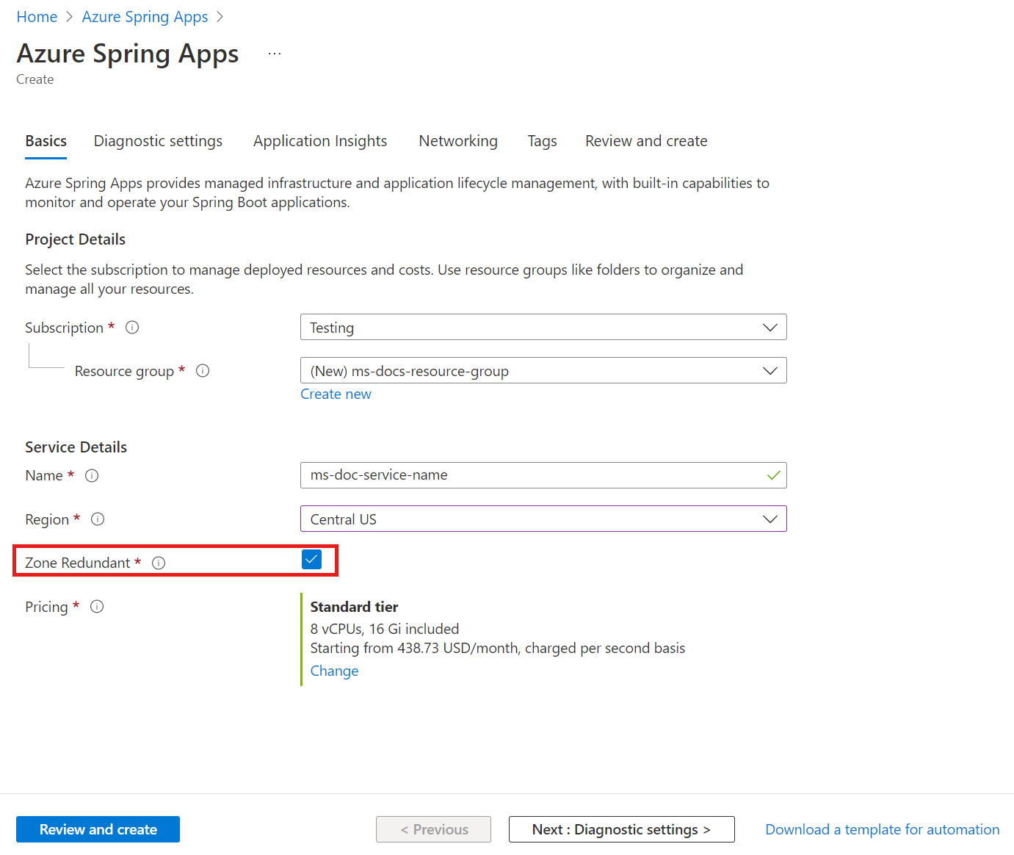Click the Subscription info icon
This screenshot has width=1014, height=855.
[x=132, y=328]
